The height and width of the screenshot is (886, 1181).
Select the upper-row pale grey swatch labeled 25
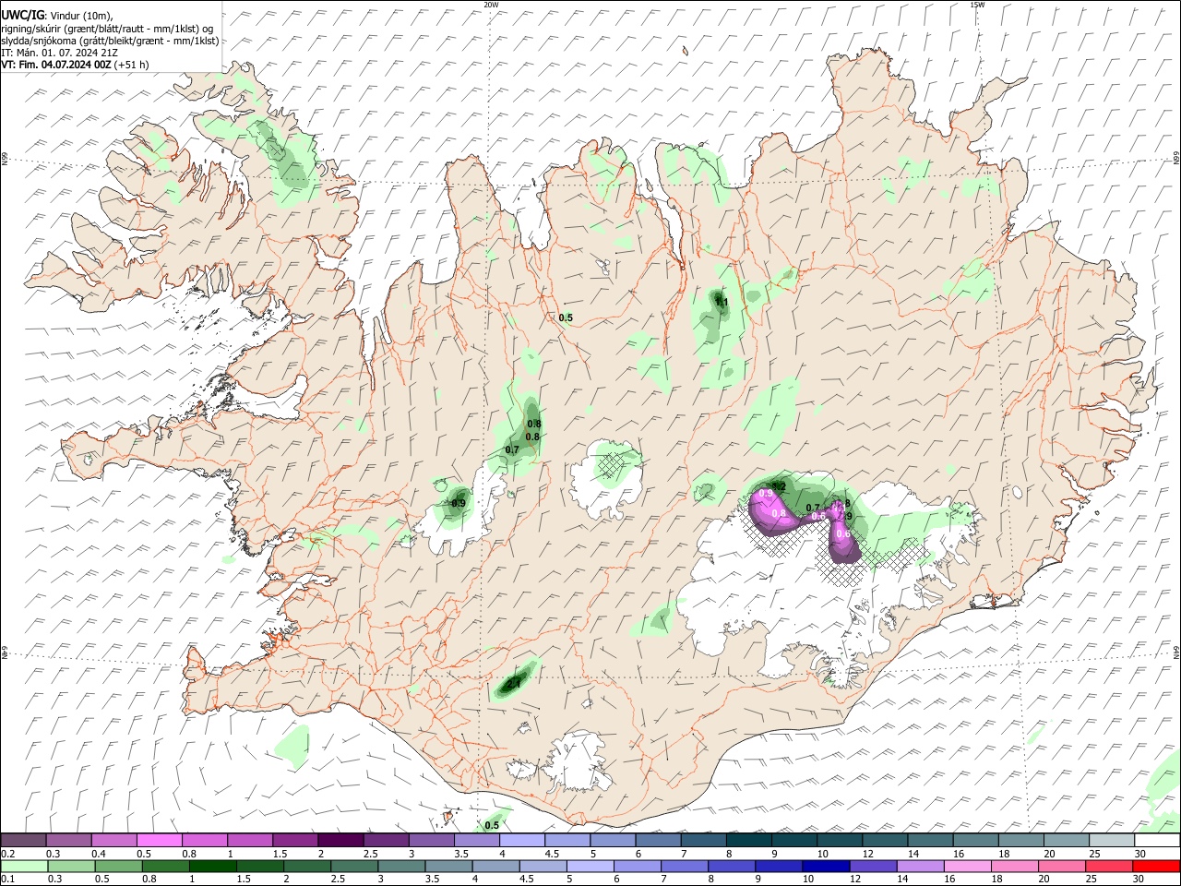coord(1111,841)
